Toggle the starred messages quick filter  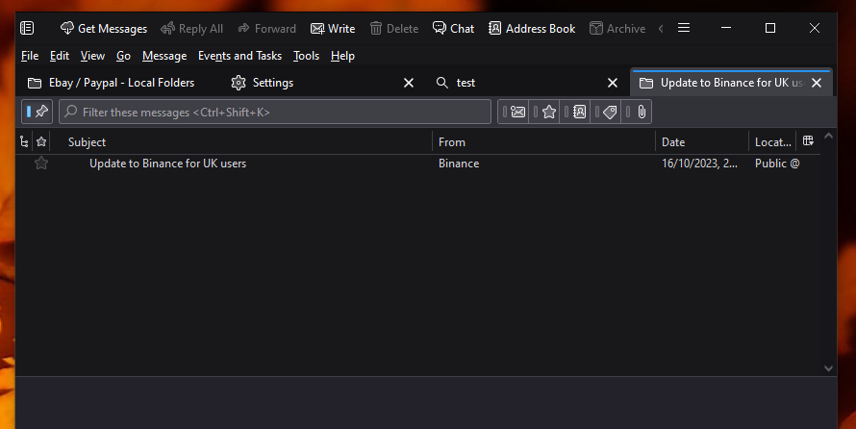548,113
